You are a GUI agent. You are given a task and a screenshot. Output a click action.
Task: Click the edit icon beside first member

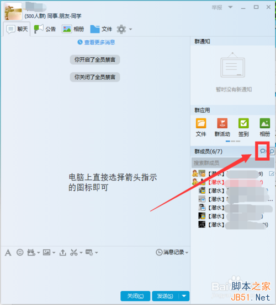pyautogui.click(x=272, y=173)
